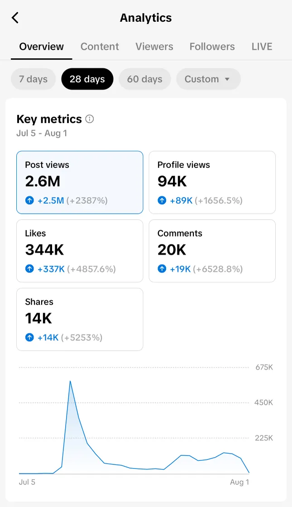The image size is (292, 507).
Task: Click the peak of the views chart
Action: [70, 381]
